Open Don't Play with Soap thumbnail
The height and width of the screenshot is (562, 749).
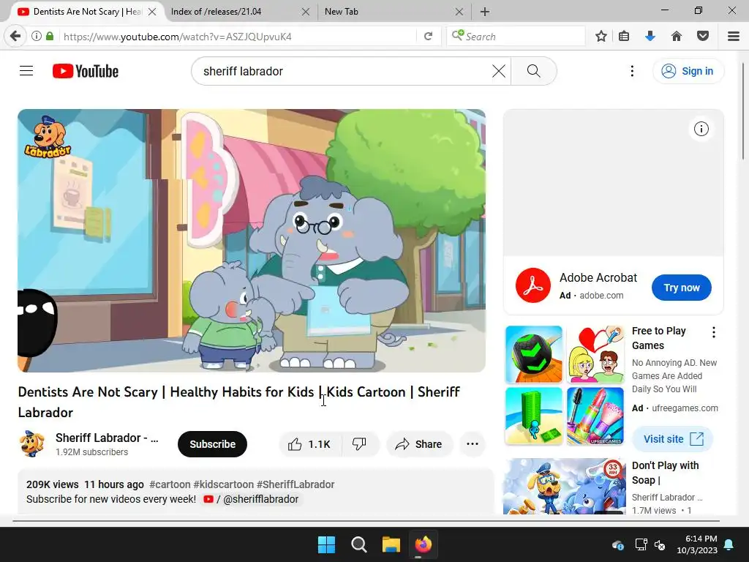click(x=565, y=486)
